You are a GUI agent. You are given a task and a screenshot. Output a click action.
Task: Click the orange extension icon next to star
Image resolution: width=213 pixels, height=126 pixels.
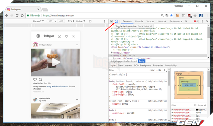[177, 15]
